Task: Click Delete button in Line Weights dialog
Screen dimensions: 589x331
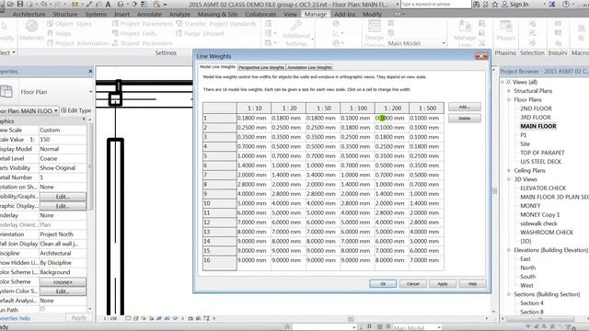Action: 464,119
